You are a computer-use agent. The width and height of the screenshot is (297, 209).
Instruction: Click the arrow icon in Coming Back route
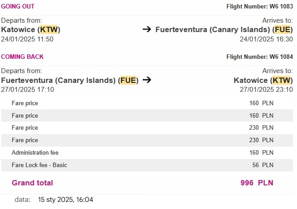pyautogui.click(x=147, y=80)
